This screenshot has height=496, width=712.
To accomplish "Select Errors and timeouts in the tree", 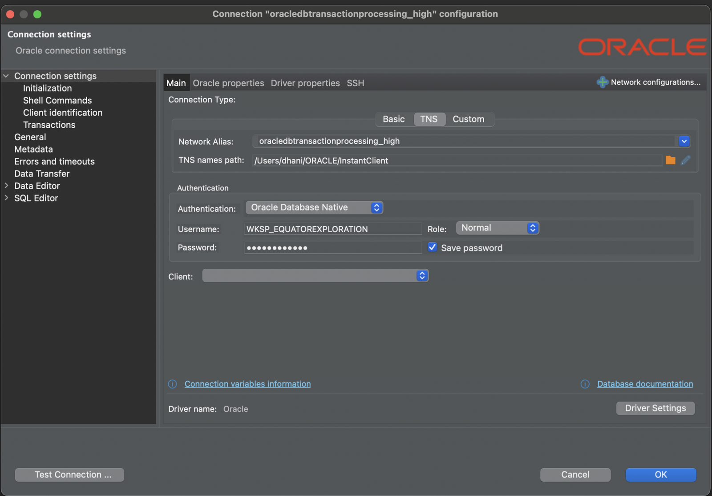I will [x=54, y=161].
